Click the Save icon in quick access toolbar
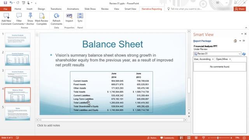 (5, 3)
